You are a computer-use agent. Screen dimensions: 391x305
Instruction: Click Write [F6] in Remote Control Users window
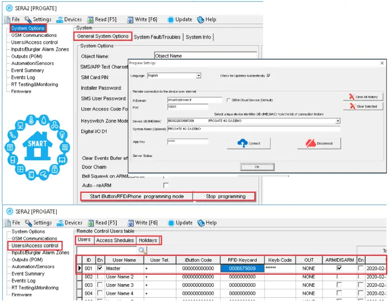(x=143, y=223)
